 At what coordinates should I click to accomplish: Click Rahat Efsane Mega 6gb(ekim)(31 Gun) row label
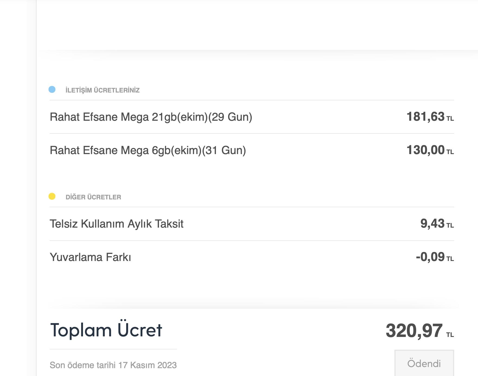(148, 150)
